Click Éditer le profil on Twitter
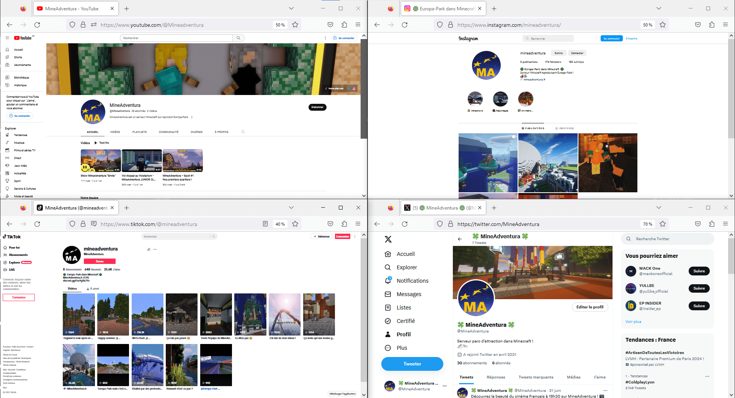 [x=590, y=307]
